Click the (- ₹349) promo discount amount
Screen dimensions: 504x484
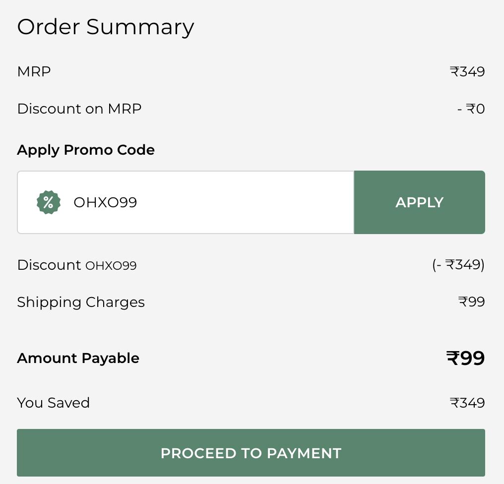pyautogui.click(x=458, y=265)
